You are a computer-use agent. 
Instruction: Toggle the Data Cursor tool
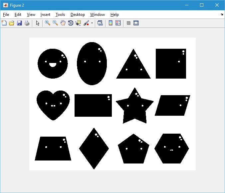[78, 23]
